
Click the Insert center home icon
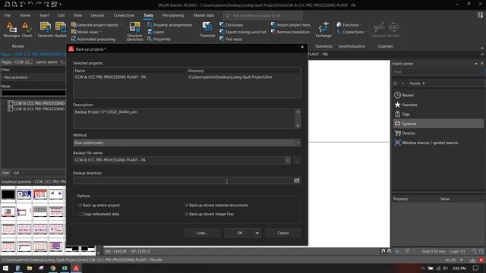[x=395, y=83]
